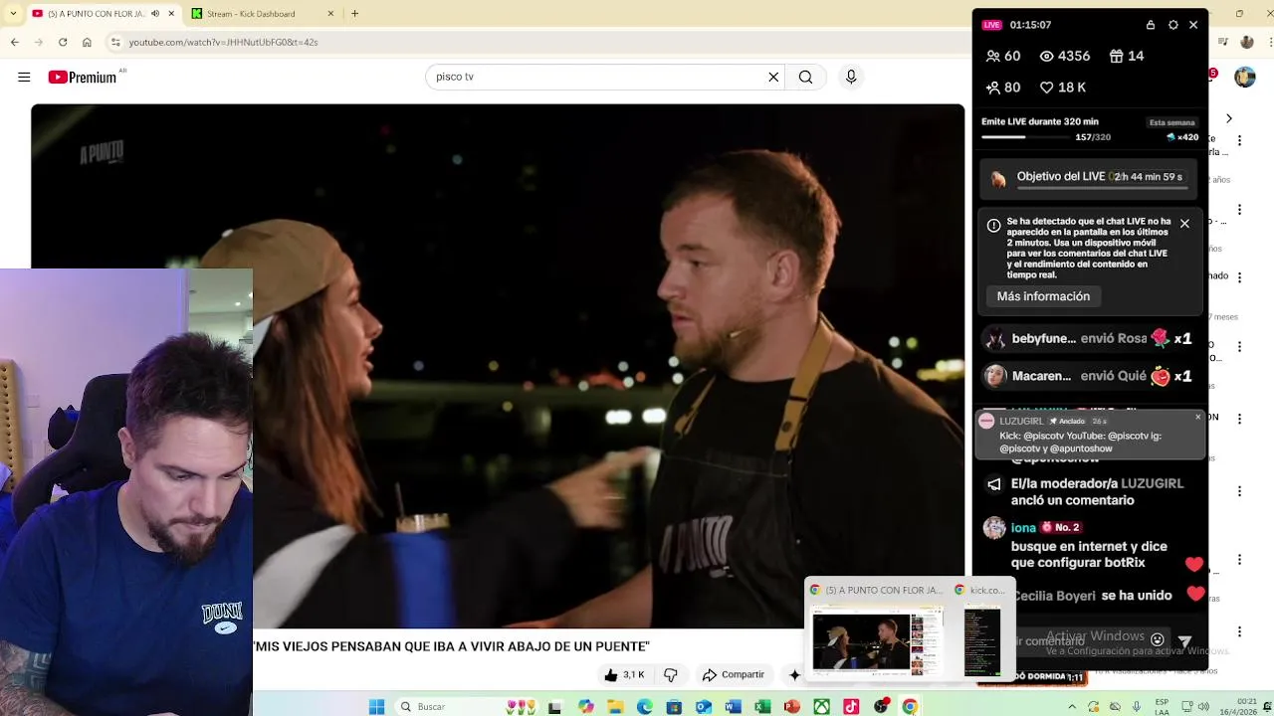Image resolution: width=1274 pixels, height=716 pixels.
Task: Open iona's chat user name
Action: pos(1023,527)
